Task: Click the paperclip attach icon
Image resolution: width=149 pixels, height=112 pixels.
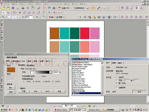Action: tap(39, 8)
